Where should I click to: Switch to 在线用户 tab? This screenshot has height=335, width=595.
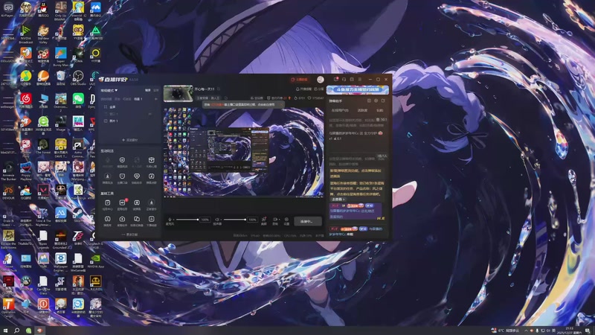340,110
